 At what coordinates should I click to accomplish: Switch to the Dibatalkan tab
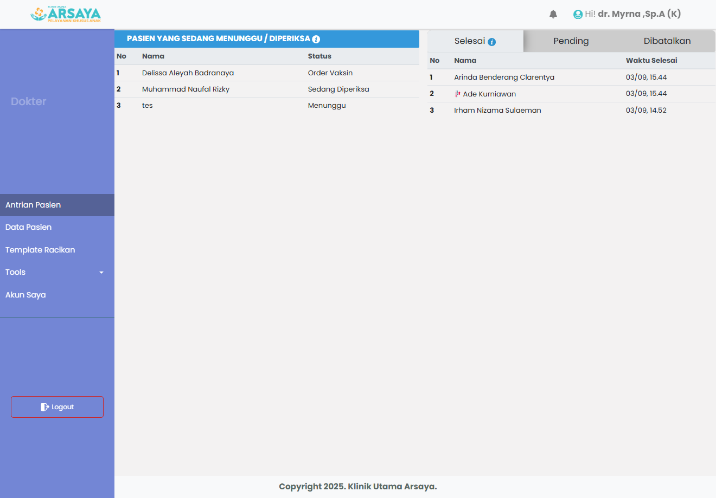pyautogui.click(x=667, y=41)
